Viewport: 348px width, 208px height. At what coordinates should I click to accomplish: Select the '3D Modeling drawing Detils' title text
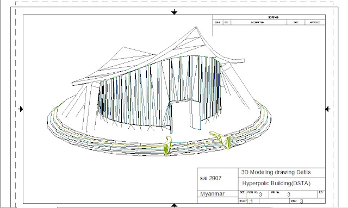276,172
